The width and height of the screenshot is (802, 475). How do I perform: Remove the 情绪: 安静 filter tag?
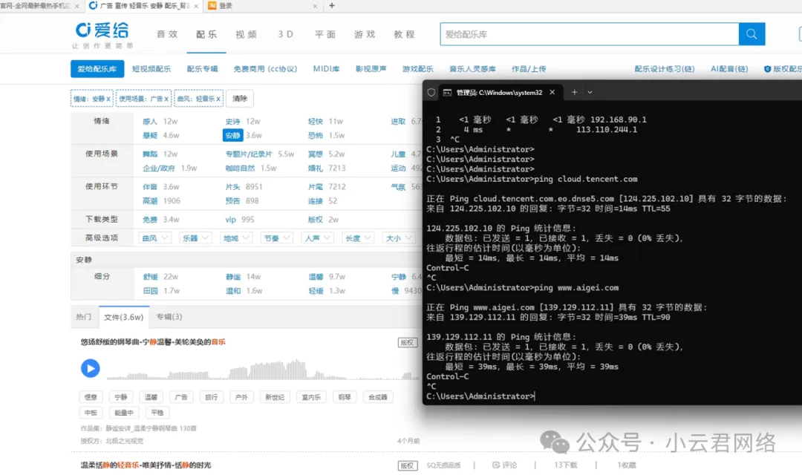[108, 99]
